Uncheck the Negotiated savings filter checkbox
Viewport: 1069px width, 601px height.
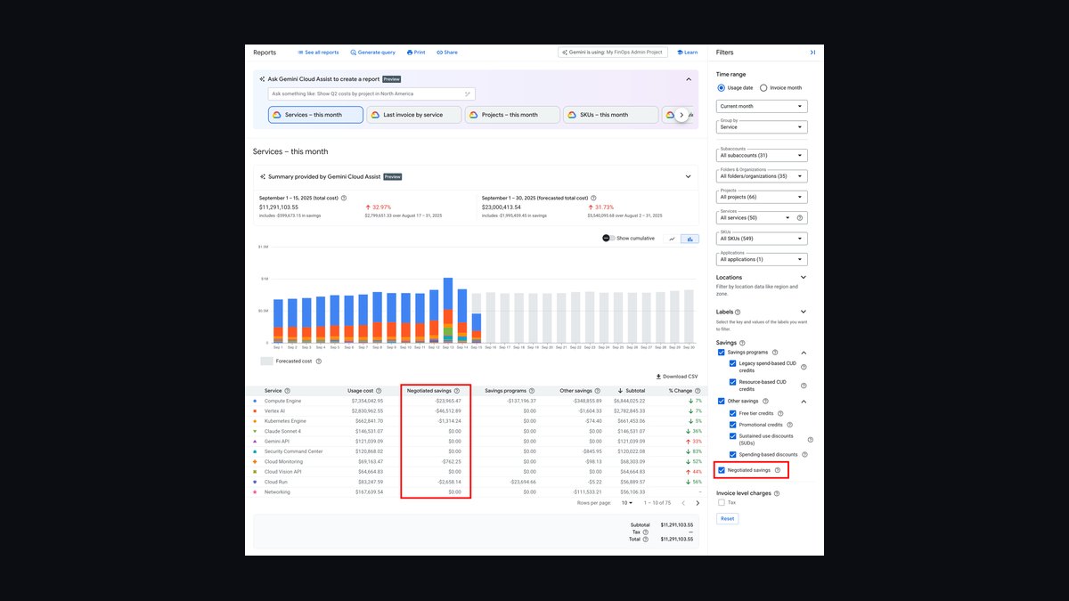[722, 470]
